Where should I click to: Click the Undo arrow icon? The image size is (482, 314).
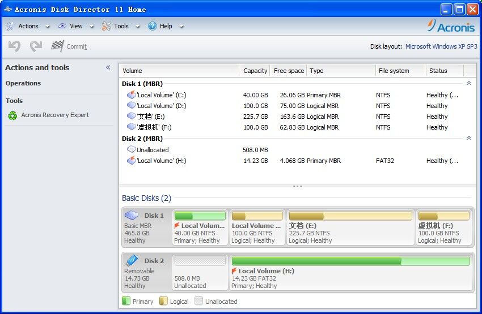pyautogui.click(x=14, y=46)
